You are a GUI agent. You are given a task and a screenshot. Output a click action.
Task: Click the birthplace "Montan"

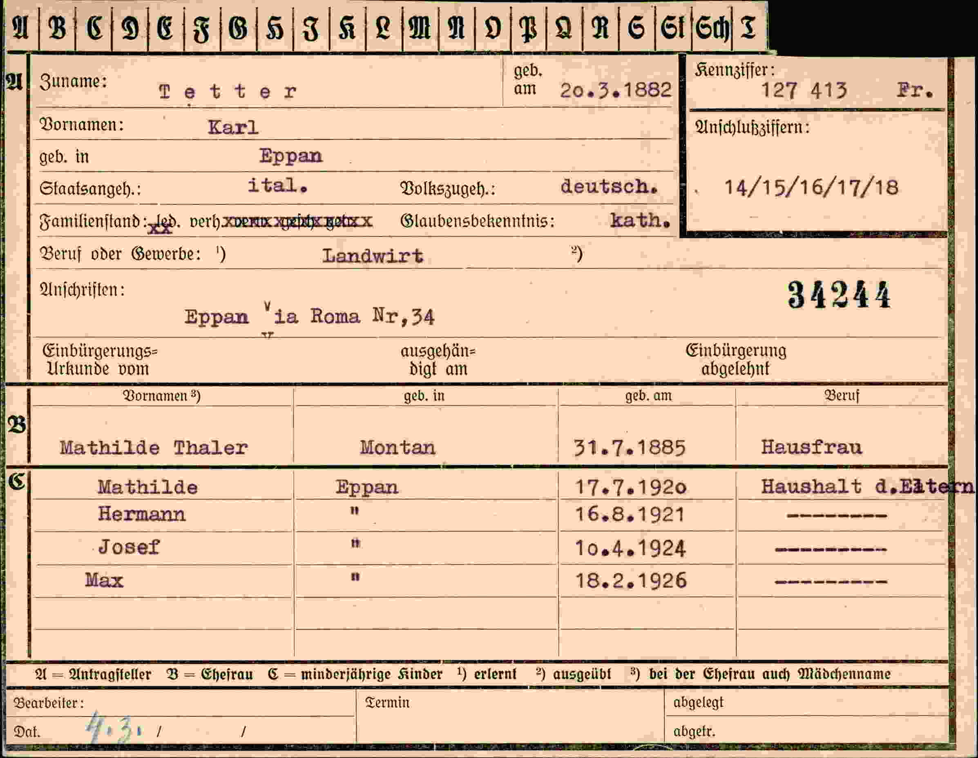(397, 447)
